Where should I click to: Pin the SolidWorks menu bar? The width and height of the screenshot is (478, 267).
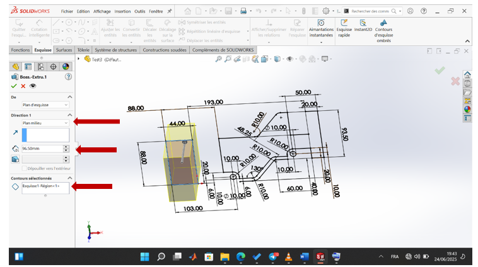170,11
